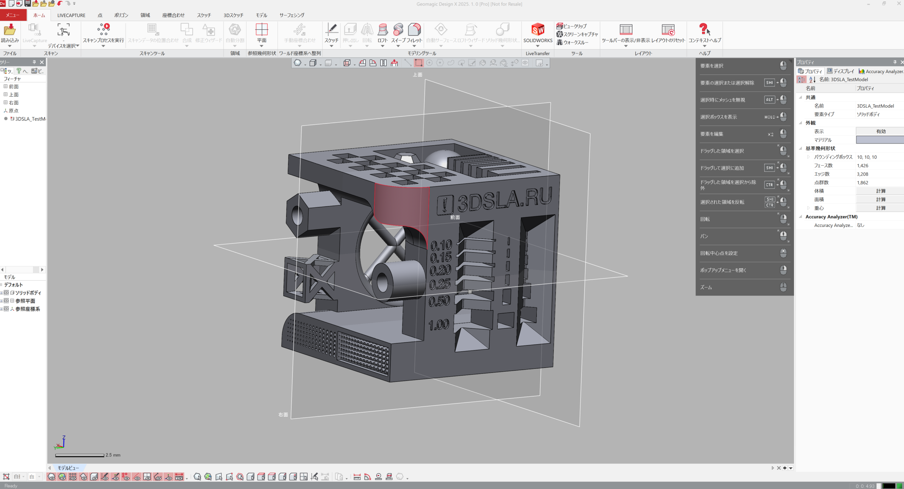The height and width of the screenshot is (489, 904).
Task: Click the 平面 reference plane icon
Action: pyautogui.click(x=262, y=30)
